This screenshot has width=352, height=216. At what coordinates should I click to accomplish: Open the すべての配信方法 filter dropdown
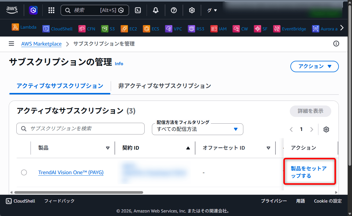point(197,129)
